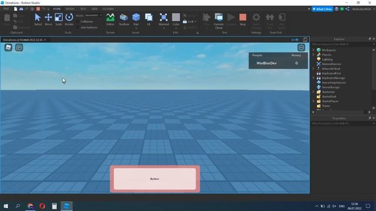Open the UI insert tool
This screenshot has height=211, width=376.
click(149, 19)
